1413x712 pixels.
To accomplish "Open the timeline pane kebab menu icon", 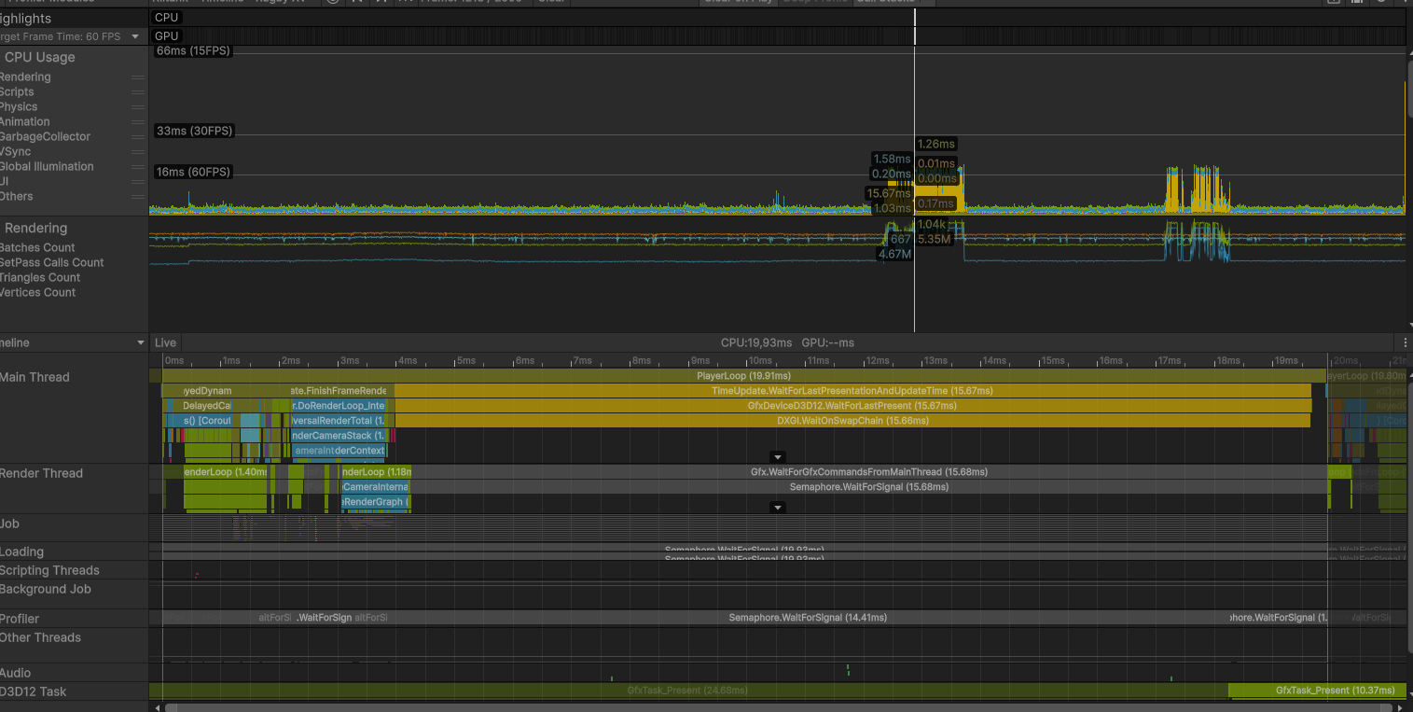I will coord(1406,342).
